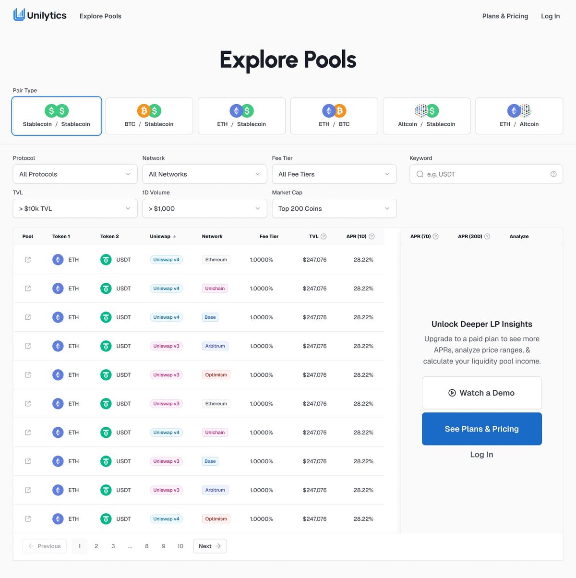Click the keyword search magnifier icon
The width and height of the screenshot is (576, 578).
(x=420, y=174)
